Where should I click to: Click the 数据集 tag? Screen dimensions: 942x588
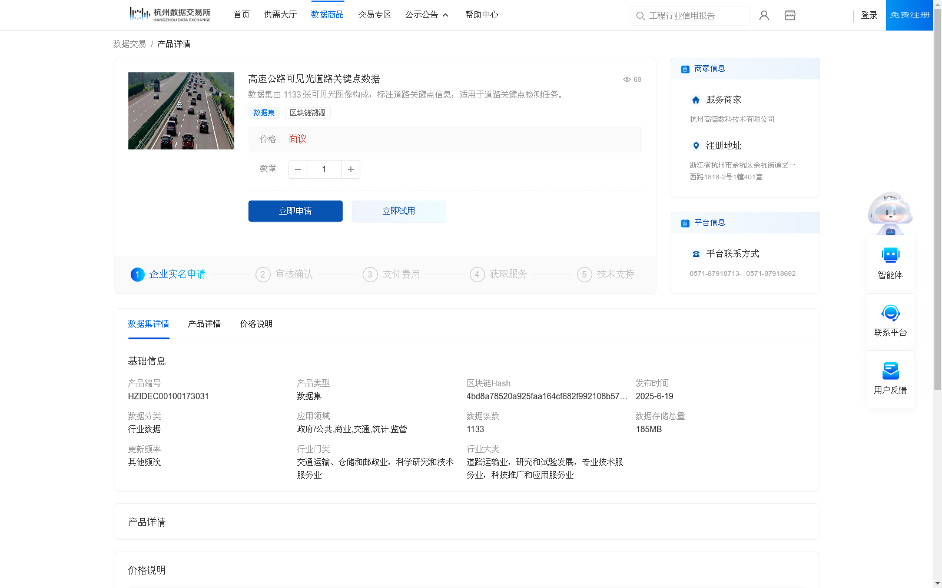click(x=264, y=113)
